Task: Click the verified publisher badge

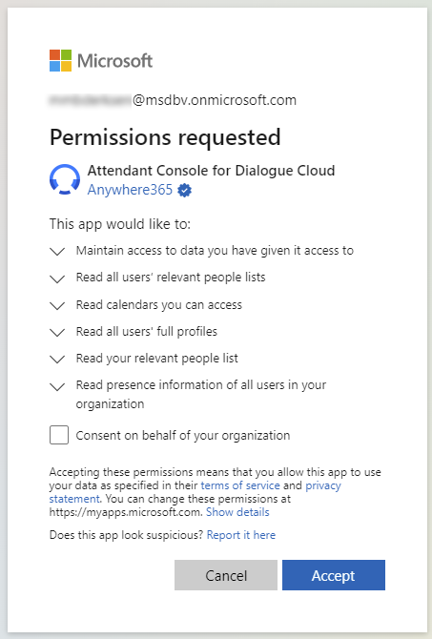Action: click(185, 190)
